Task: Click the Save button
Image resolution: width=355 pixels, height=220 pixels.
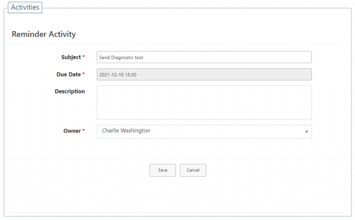Action: pos(163,170)
